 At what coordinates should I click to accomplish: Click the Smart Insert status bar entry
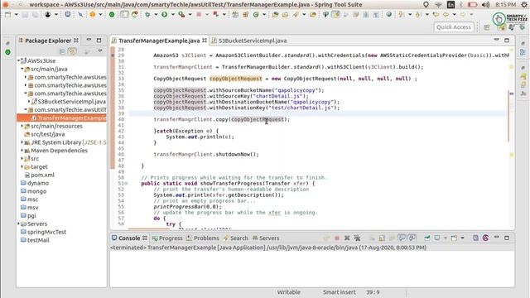tap(339, 292)
